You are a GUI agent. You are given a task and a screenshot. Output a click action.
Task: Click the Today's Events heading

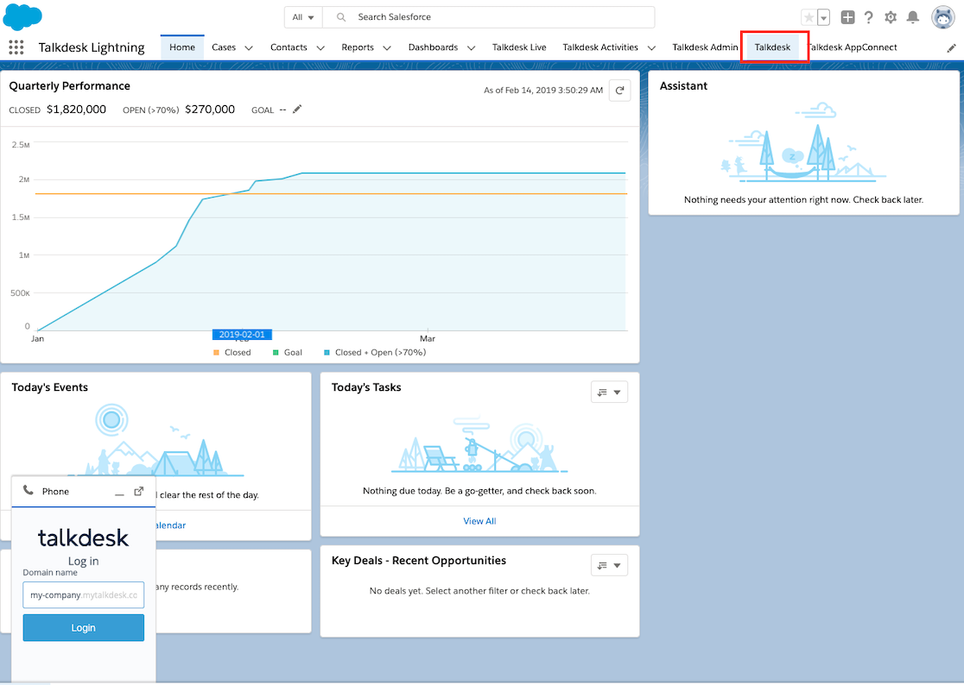pyautogui.click(x=50, y=387)
